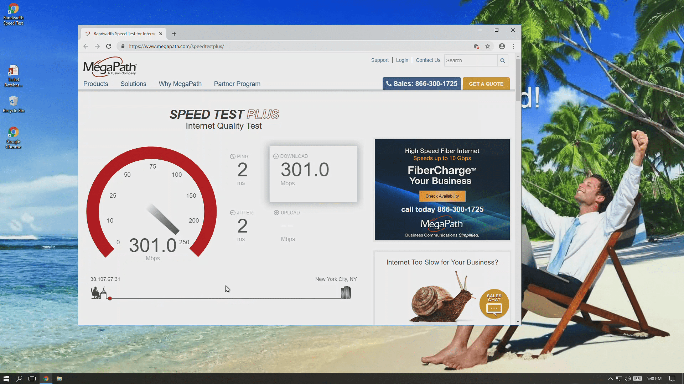
Task: Open the search magnifier on MegaPath site
Action: (x=503, y=60)
